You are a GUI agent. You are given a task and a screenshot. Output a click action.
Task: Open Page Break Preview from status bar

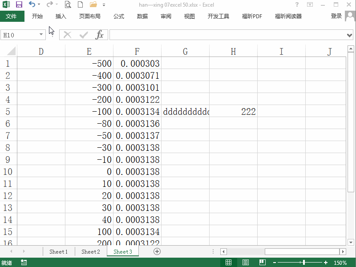262,262
